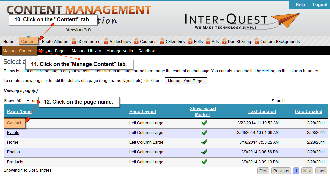Click the lock icon beside Coupons
Screen dimensions: 330x185
pos(136,41)
